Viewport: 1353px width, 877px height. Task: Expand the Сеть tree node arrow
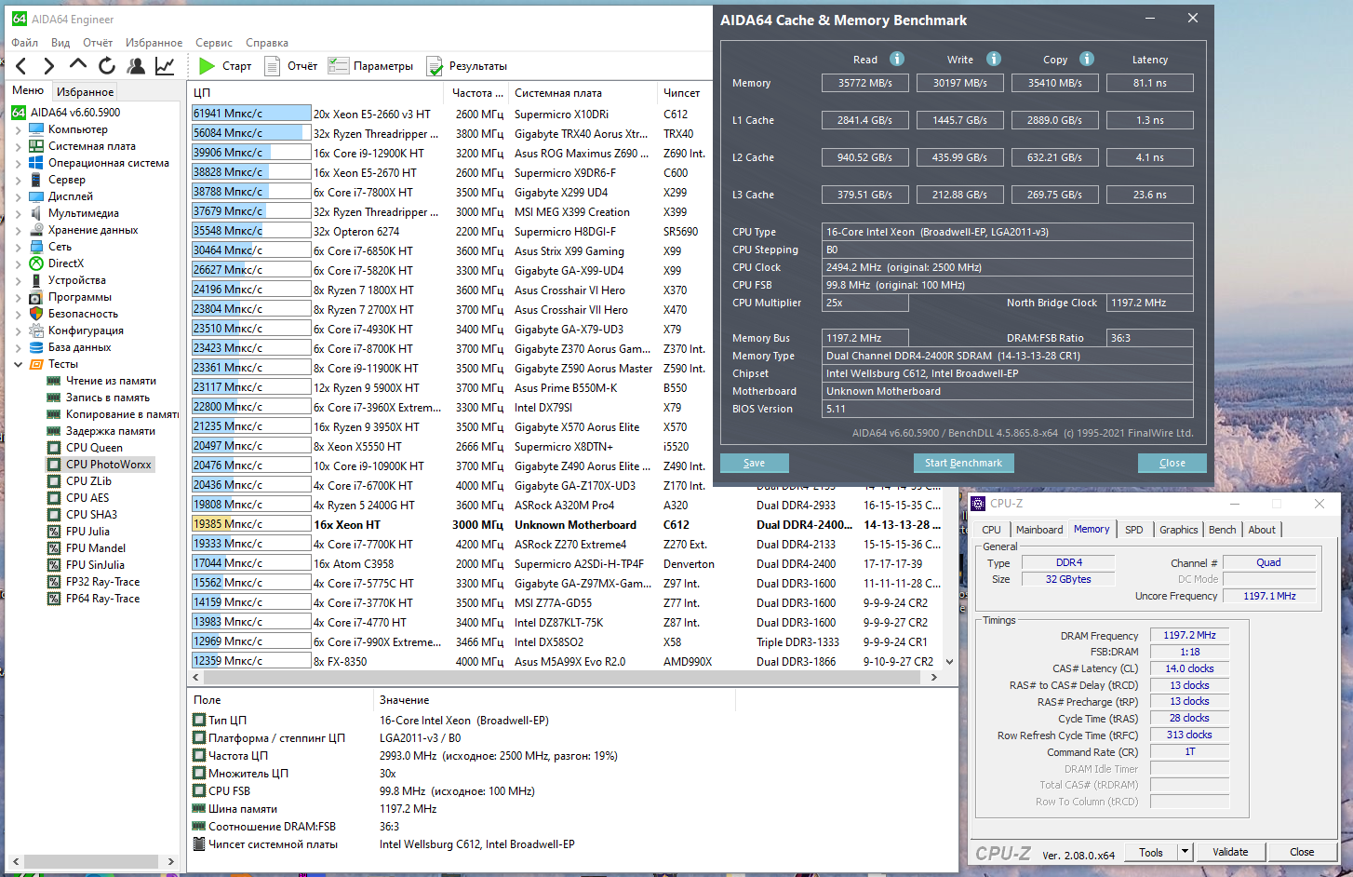pyautogui.click(x=19, y=247)
